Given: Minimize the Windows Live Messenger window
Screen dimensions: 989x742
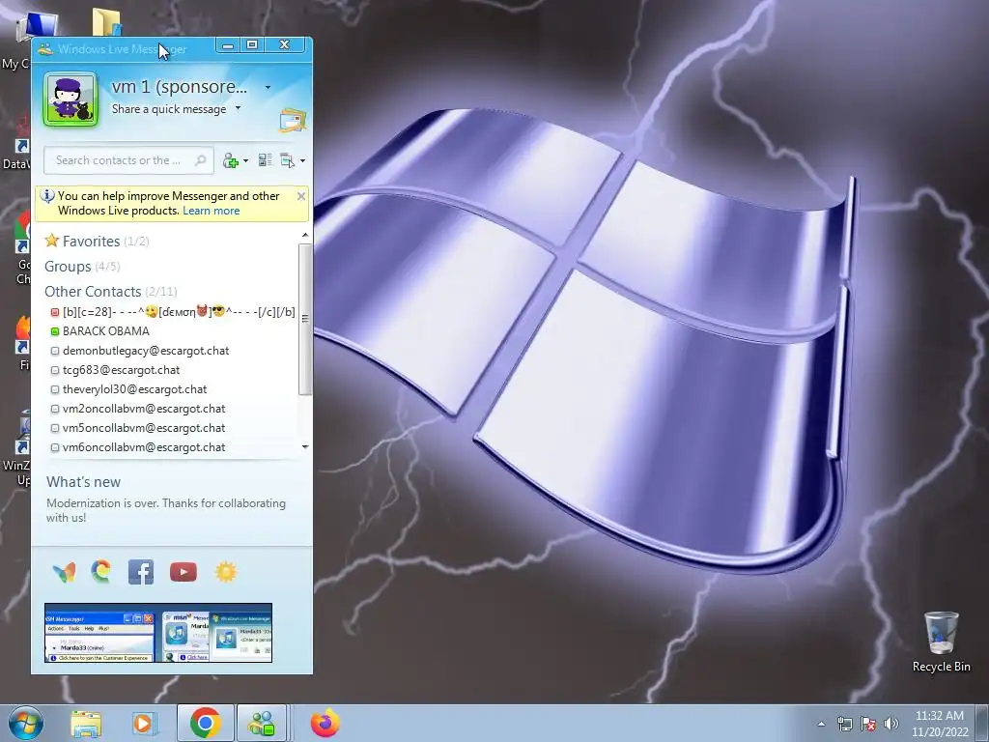Looking at the screenshot, I should (x=228, y=44).
